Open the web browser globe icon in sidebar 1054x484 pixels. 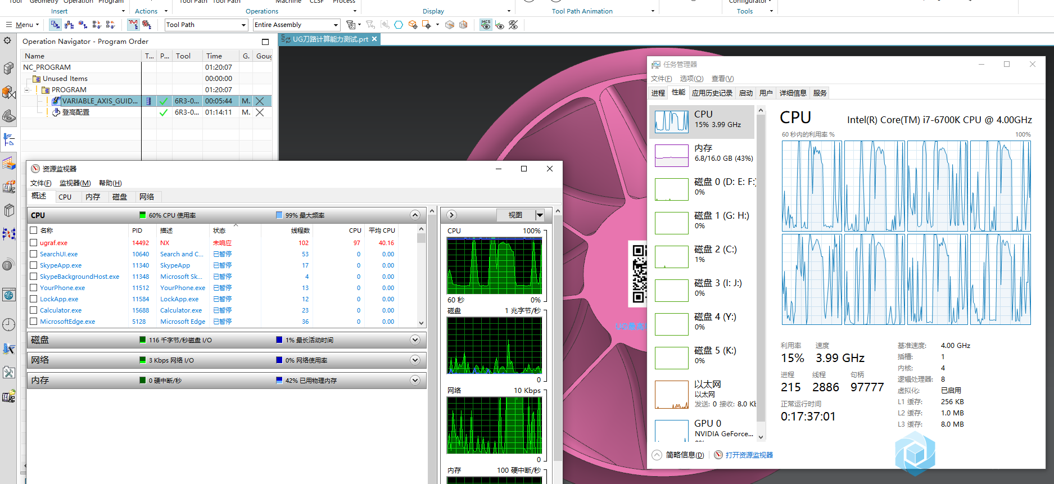(x=8, y=295)
